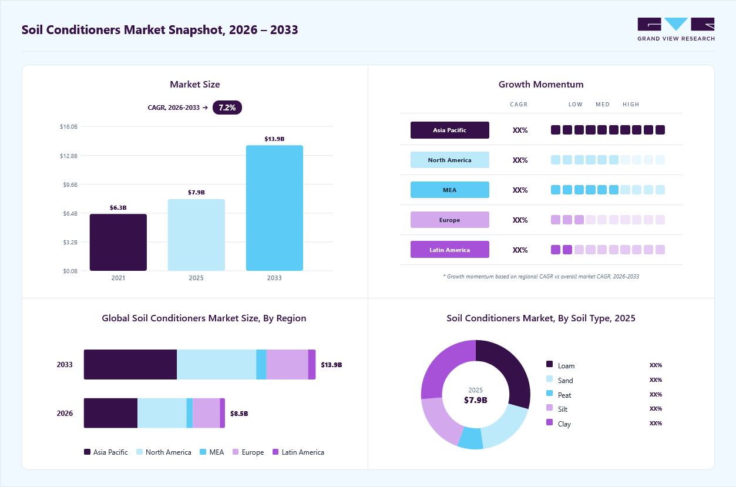Click the Europe legend color swatch
The width and height of the screenshot is (736, 487).
(236, 452)
